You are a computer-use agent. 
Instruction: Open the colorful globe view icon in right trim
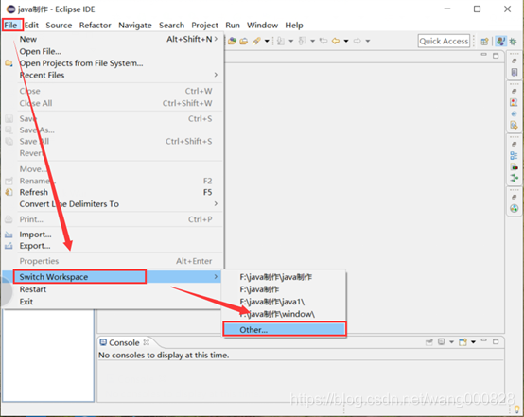[x=514, y=209]
